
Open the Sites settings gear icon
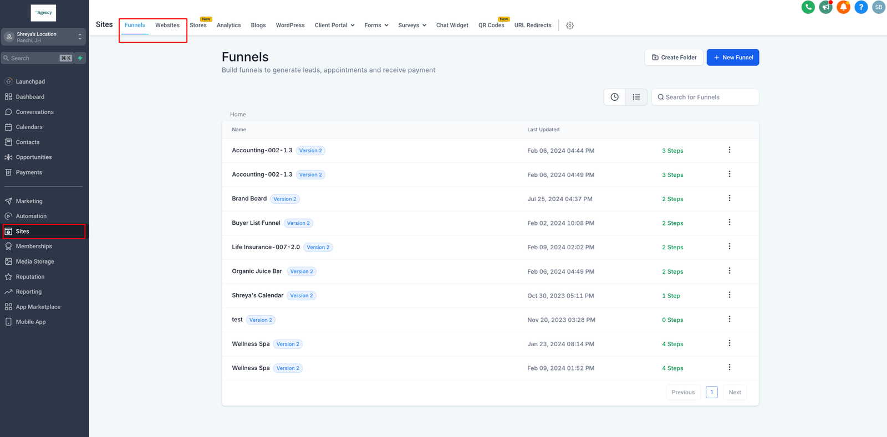(570, 25)
